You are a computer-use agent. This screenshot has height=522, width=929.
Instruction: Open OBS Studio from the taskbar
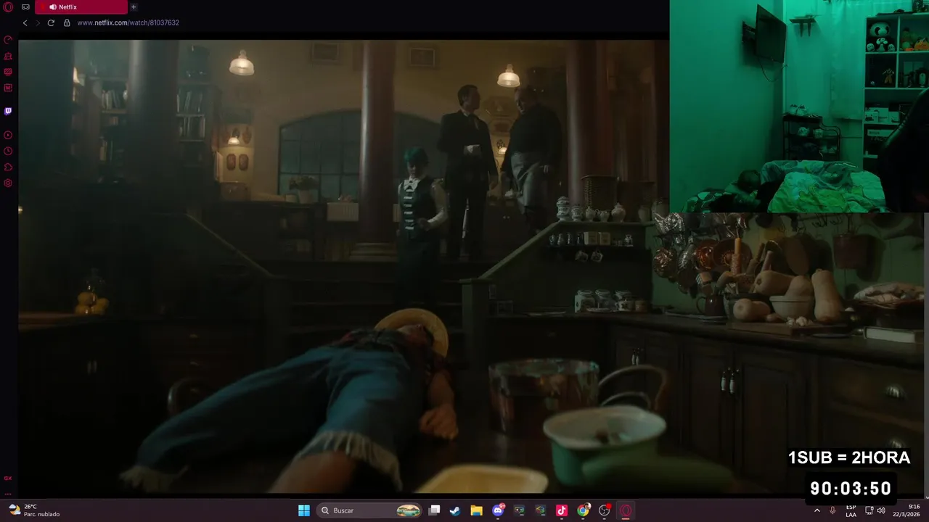tap(605, 510)
